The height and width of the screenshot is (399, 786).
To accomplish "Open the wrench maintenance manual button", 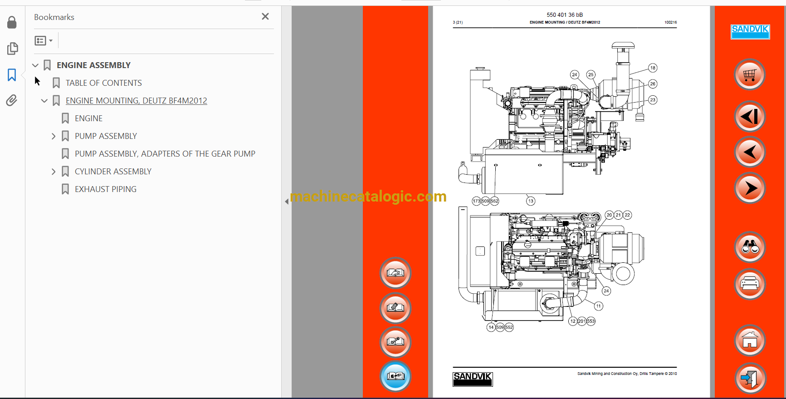I will (395, 342).
